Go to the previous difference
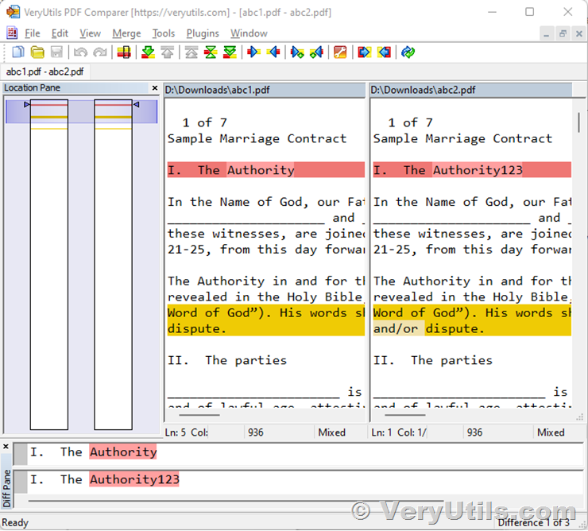588x531 pixels. (x=167, y=52)
